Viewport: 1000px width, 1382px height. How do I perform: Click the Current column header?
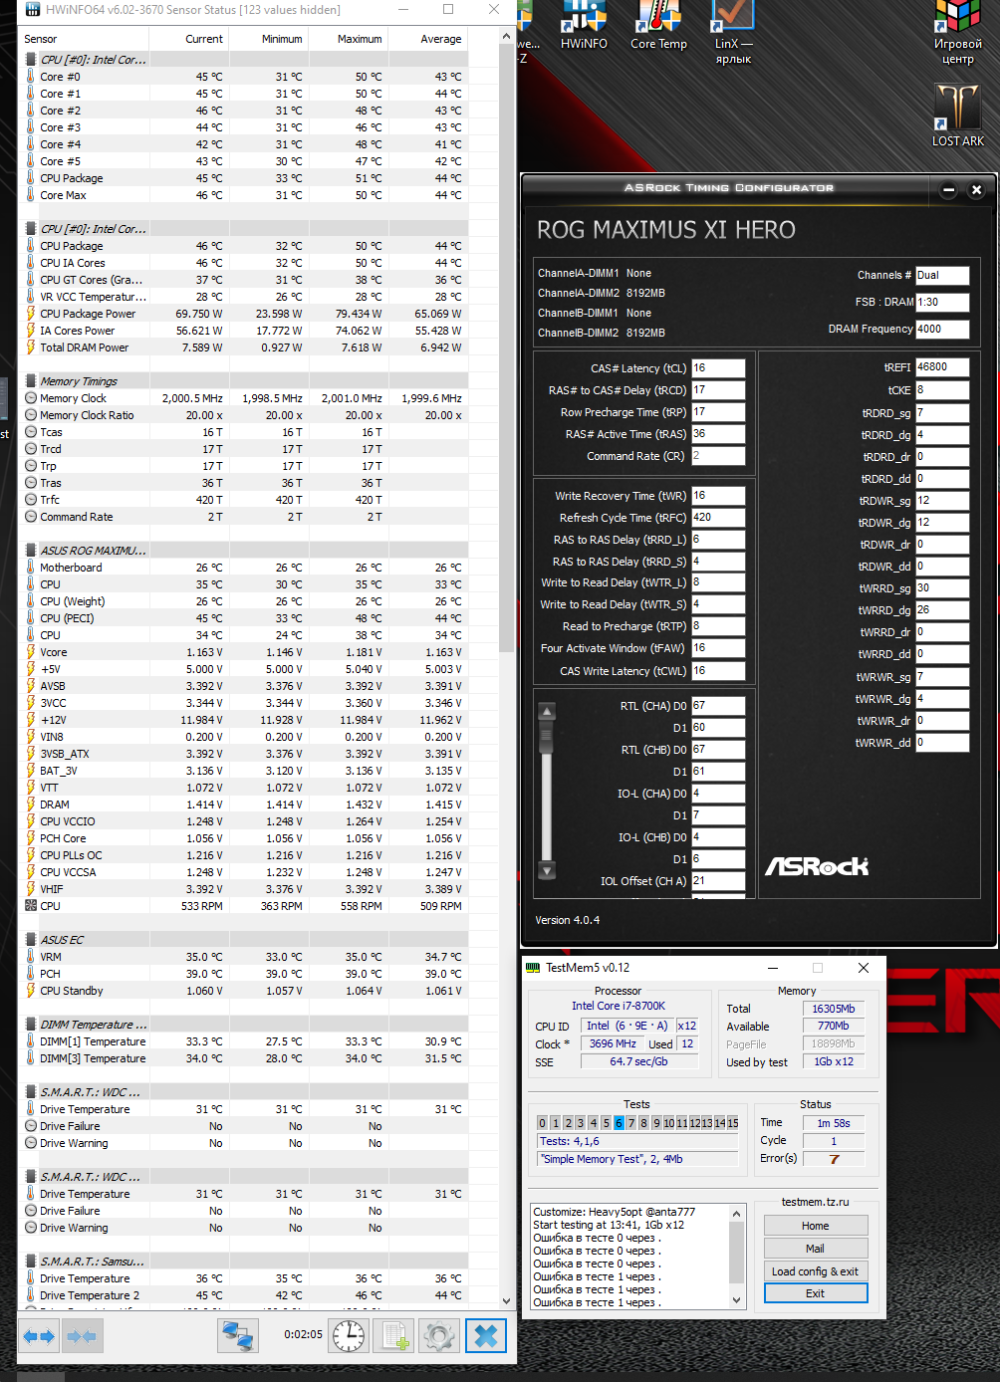click(x=189, y=39)
